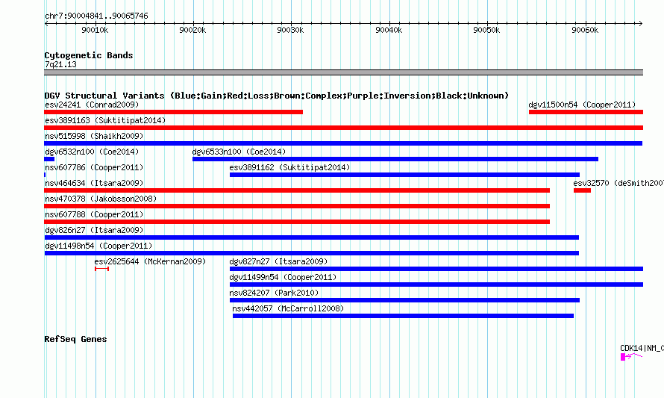Click the dgv11500n54 (Cooper2011) label
The image size is (664, 398).
tap(582, 105)
